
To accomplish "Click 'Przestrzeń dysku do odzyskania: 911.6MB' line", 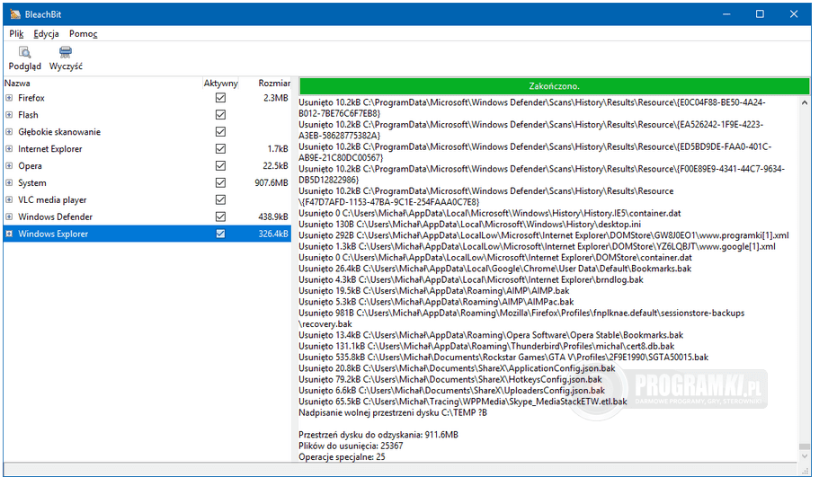I will (378, 435).
